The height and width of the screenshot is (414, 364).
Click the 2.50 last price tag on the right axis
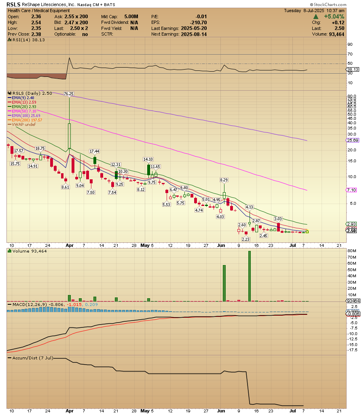coord(351,231)
